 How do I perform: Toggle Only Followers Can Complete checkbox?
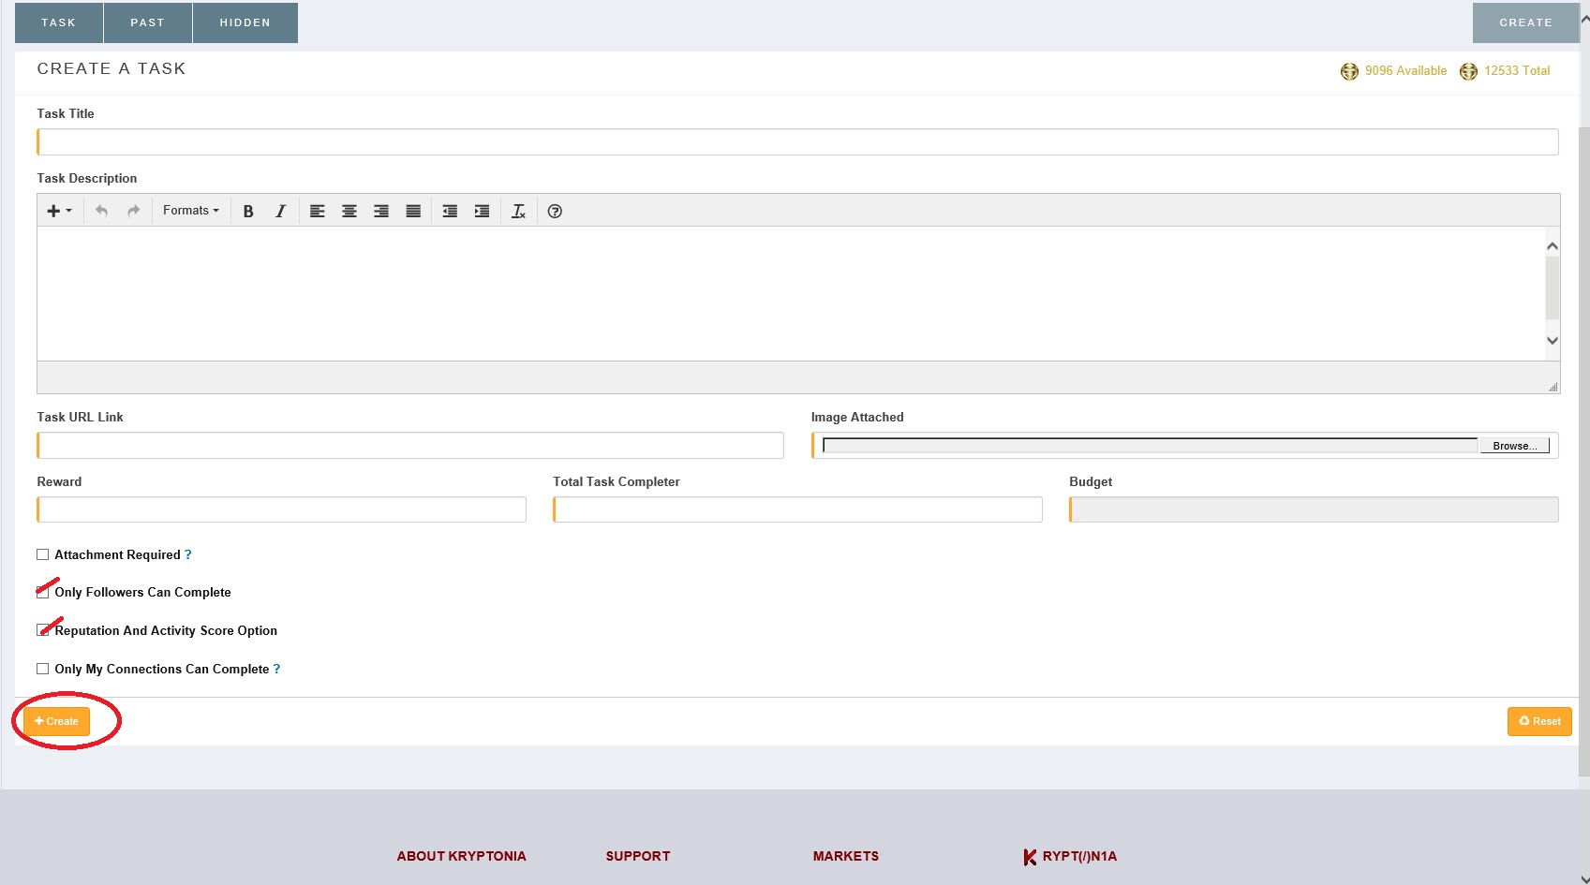coord(42,592)
